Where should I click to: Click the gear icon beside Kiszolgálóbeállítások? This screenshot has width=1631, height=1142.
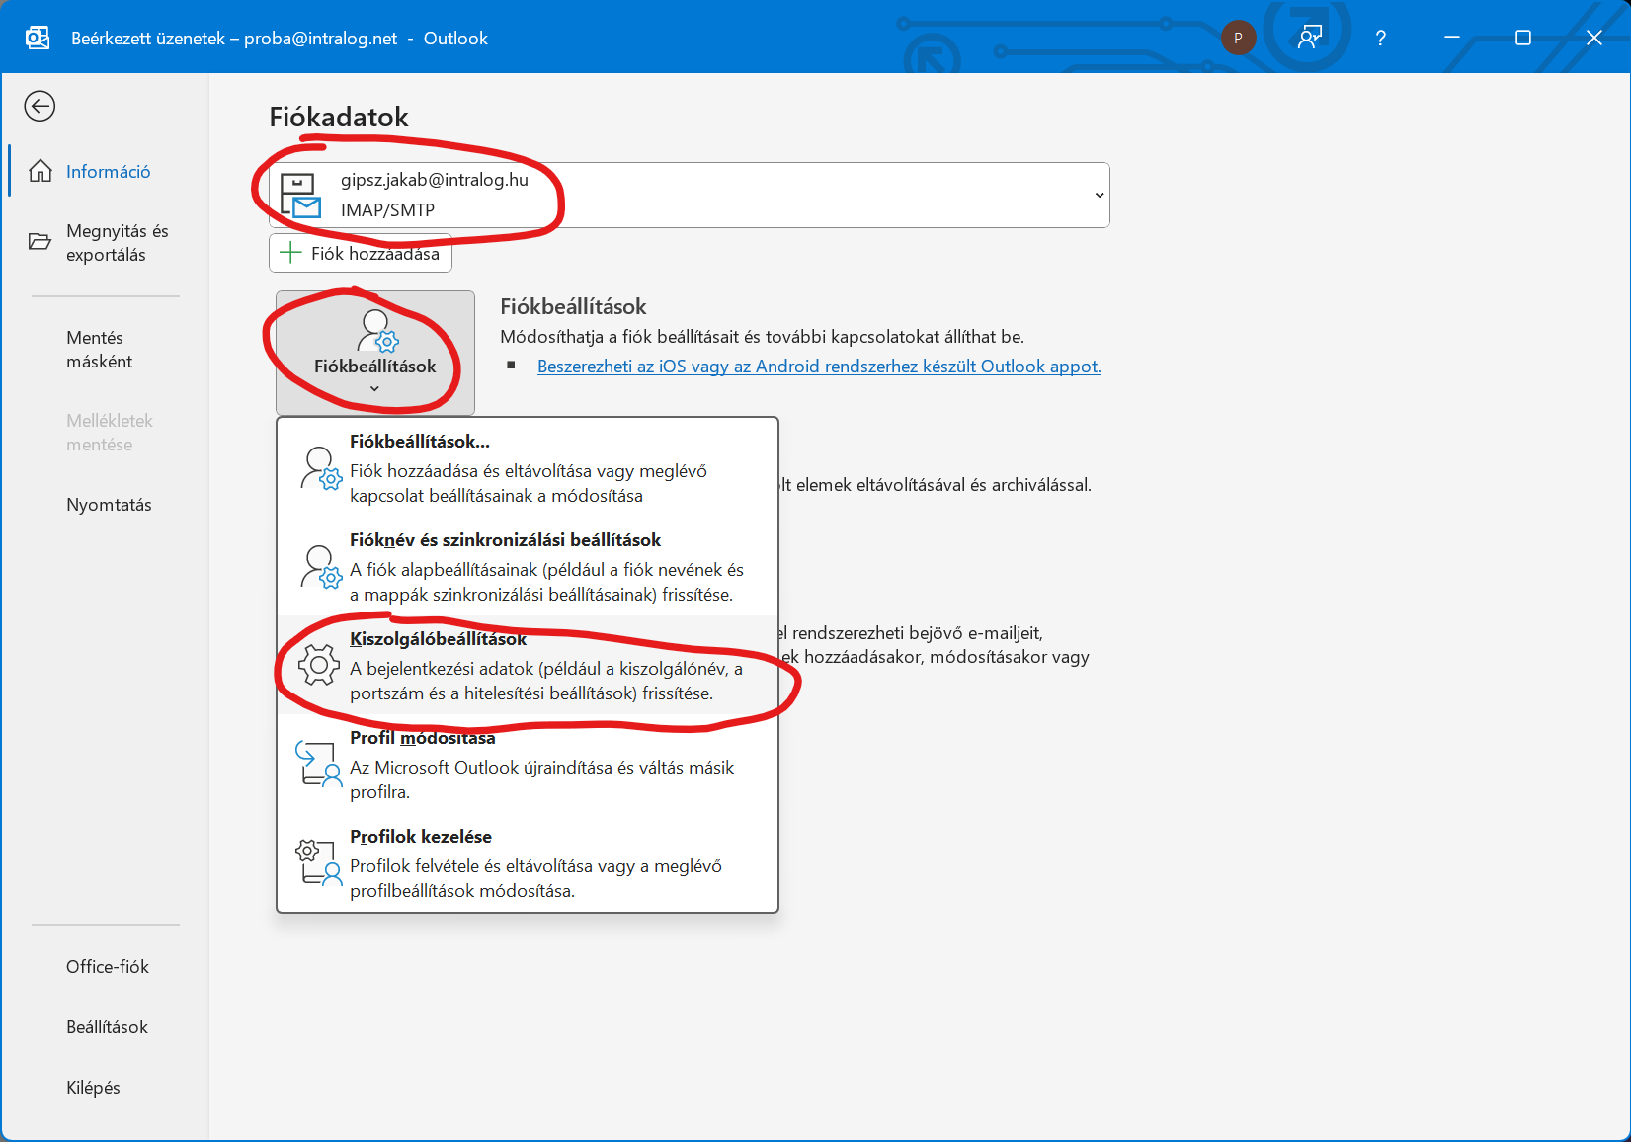318,665
